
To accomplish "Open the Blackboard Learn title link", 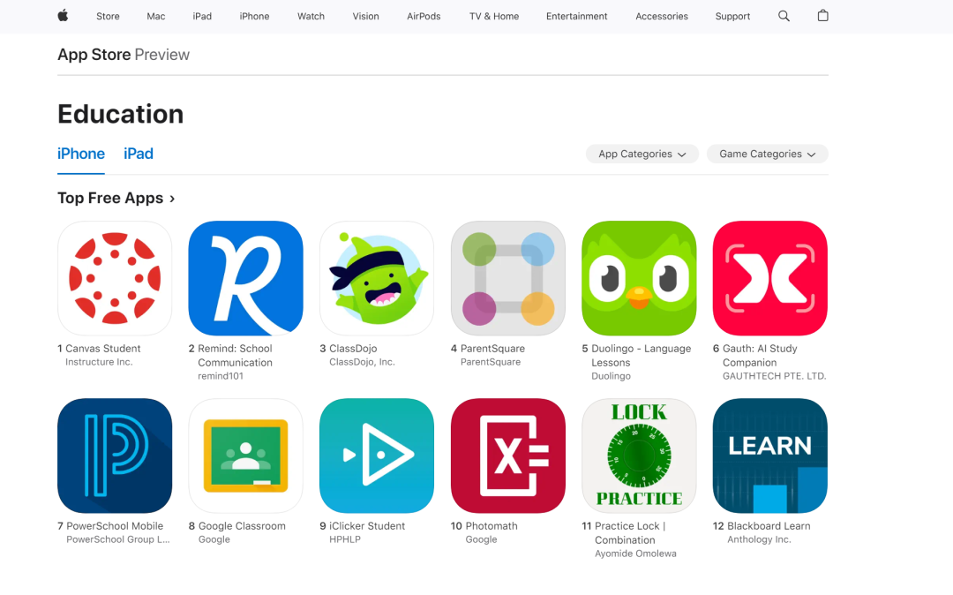I will (x=769, y=526).
